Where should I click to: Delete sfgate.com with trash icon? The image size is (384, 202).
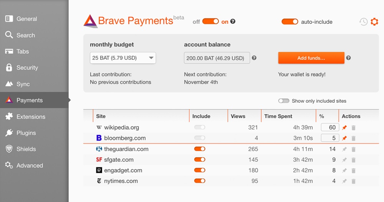point(353,160)
